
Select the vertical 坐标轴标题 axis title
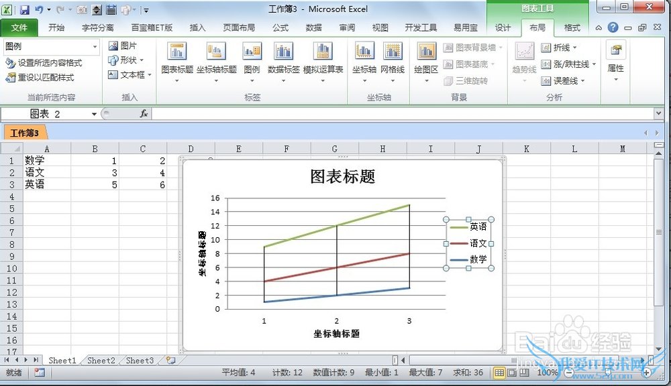click(202, 253)
